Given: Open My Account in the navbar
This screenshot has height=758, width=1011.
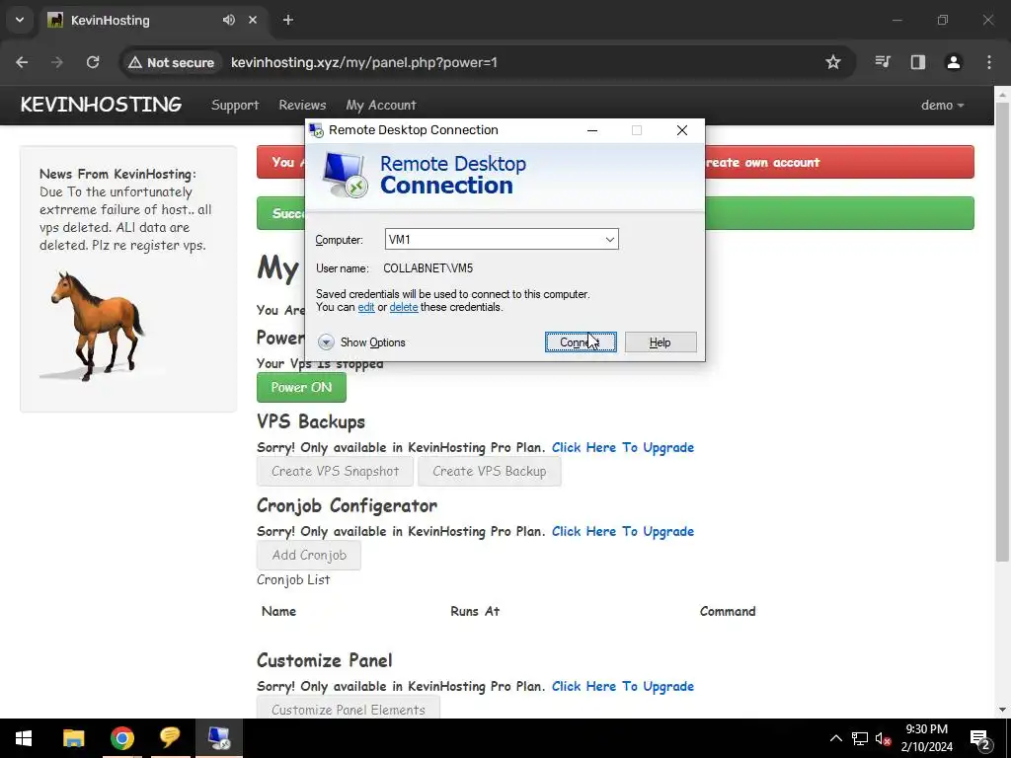Looking at the screenshot, I should [381, 105].
